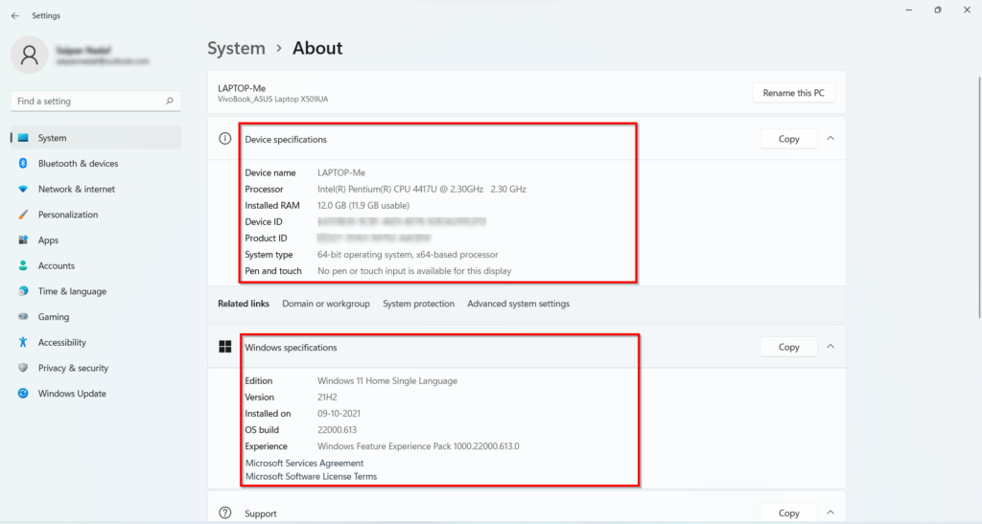Click the Installed RAM value 12.0 GB
The image size is (982, 524).
(363, 205)
